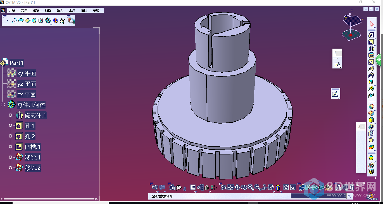Select the Multi-sections Solid tool
383x204 pixels.
pos(371,89)
